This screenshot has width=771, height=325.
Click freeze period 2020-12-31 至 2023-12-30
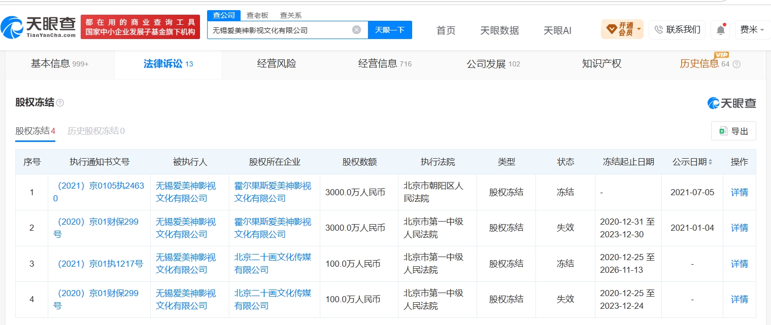tap(627, 228)
